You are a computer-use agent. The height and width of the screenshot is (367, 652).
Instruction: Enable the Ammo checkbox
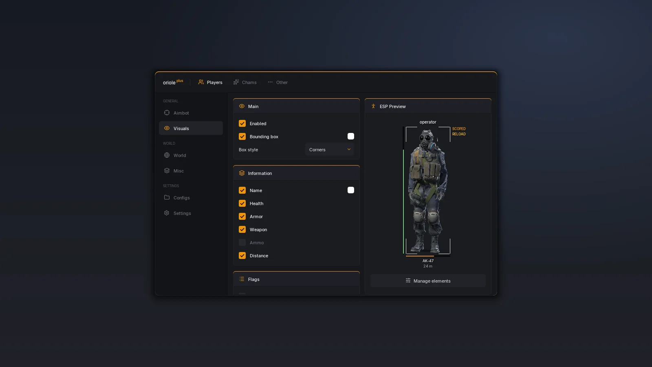242,243
